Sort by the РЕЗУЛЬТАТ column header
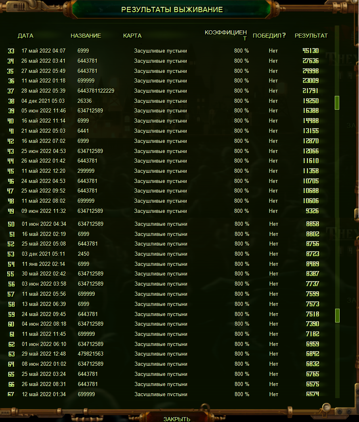 [x=311, y=36]
